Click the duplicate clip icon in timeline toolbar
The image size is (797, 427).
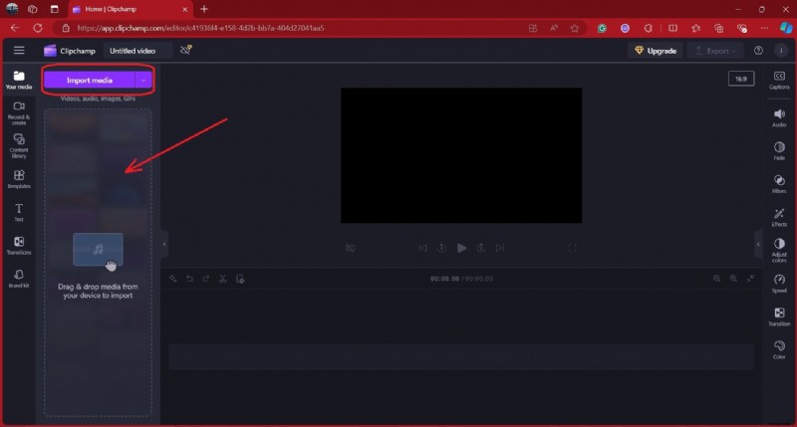click(240, 279)
